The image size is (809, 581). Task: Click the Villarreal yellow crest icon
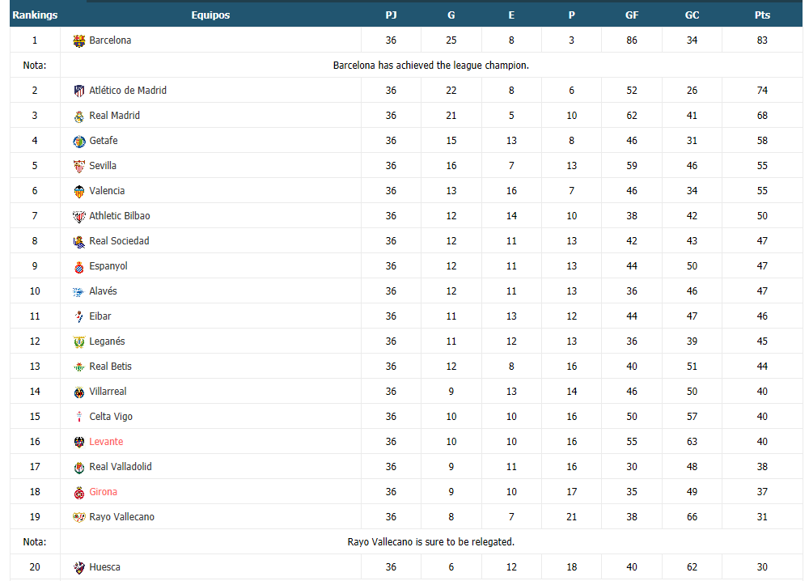[x=79, y=392]
